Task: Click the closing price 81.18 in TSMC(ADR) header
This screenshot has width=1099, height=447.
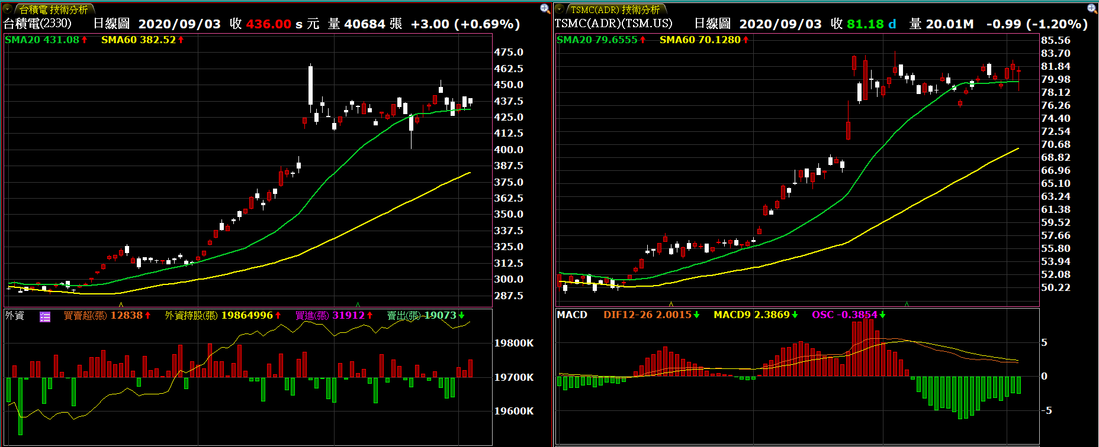Action: [x=866, y=24]
